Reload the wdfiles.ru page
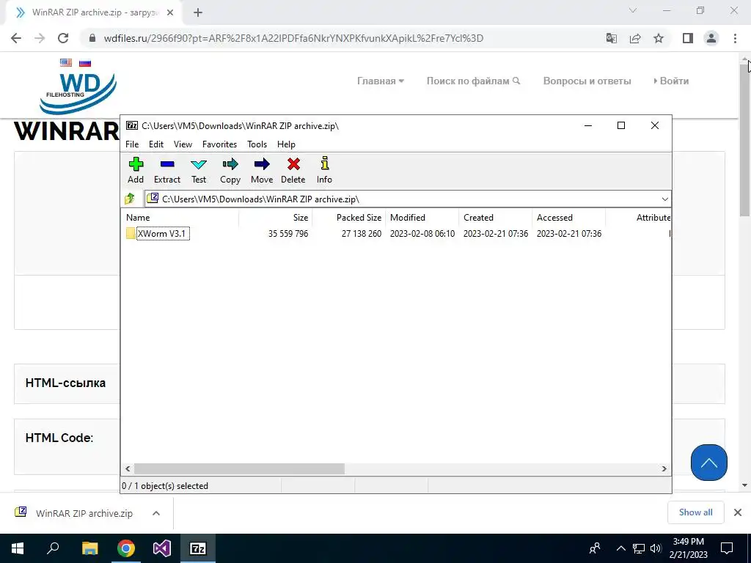751x563 pixels. (63, 38)
